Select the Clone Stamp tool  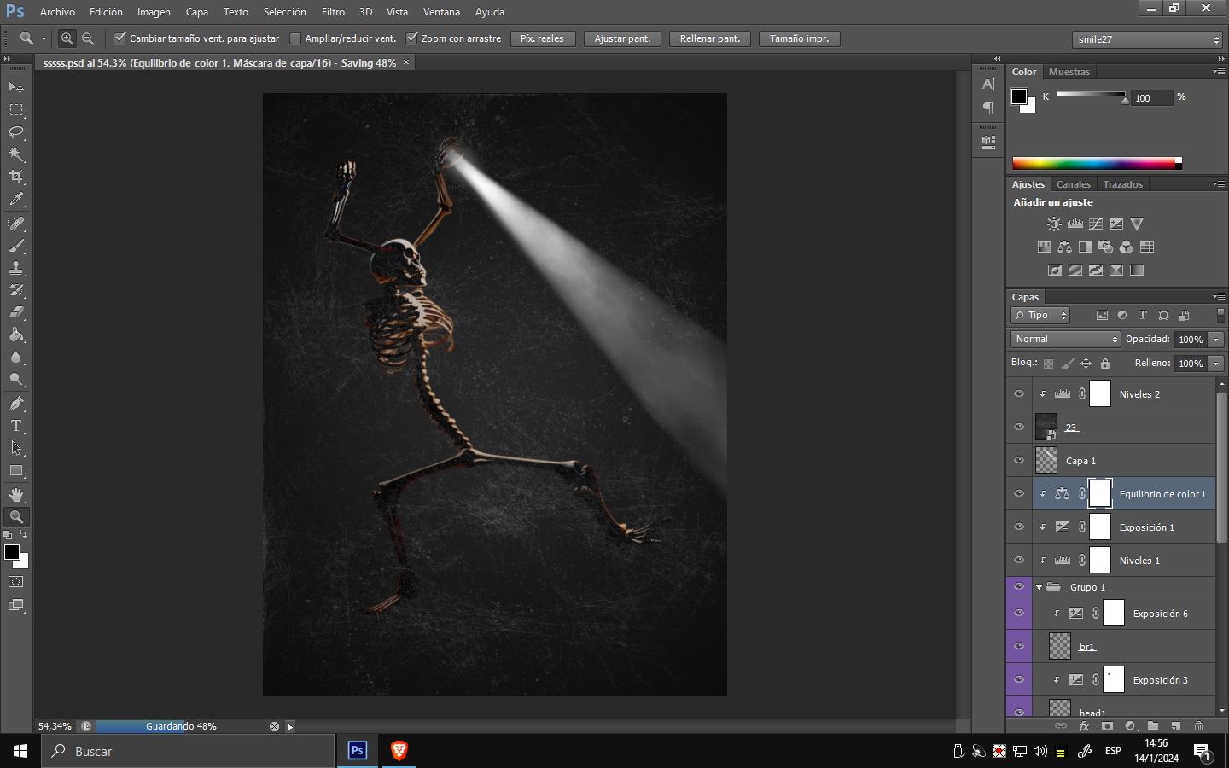[x=16, y=268]
